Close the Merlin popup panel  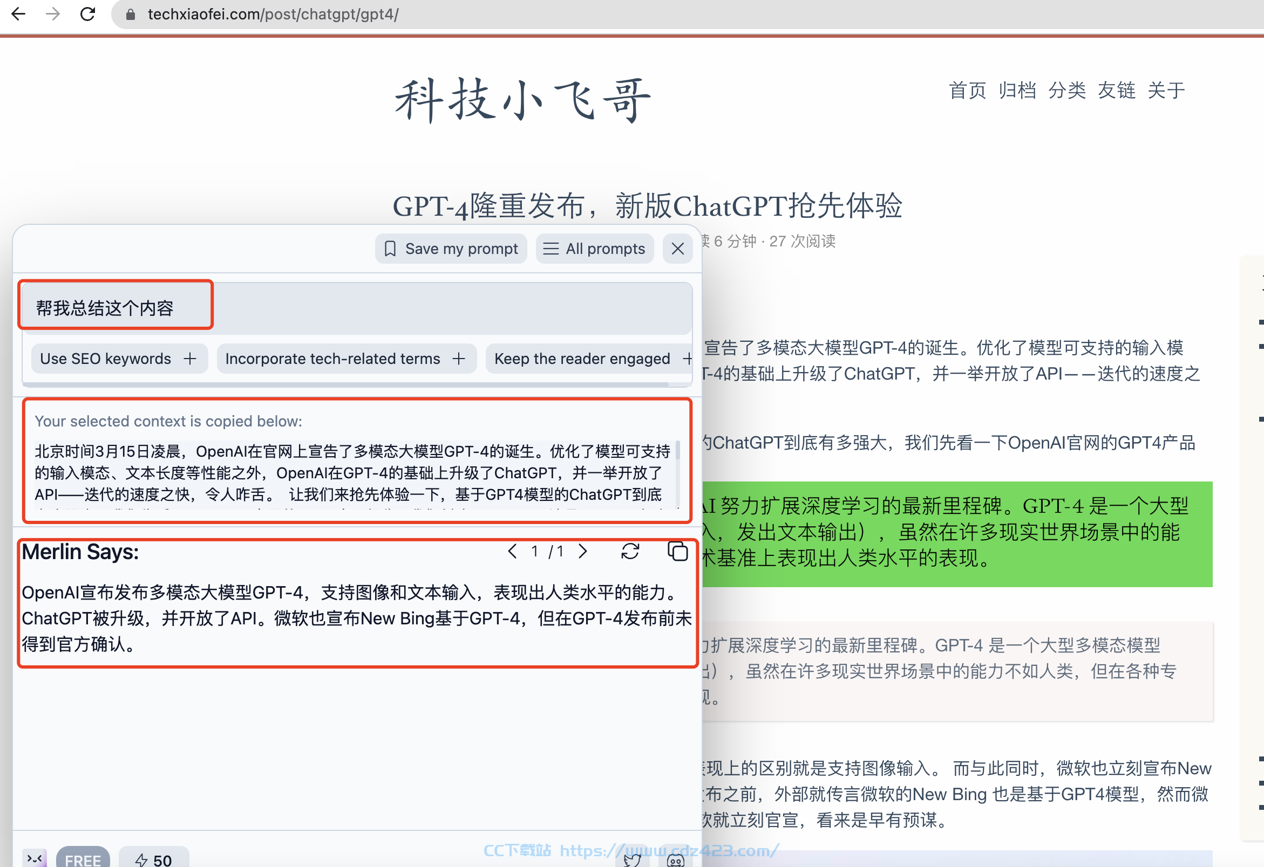(677, 249)
